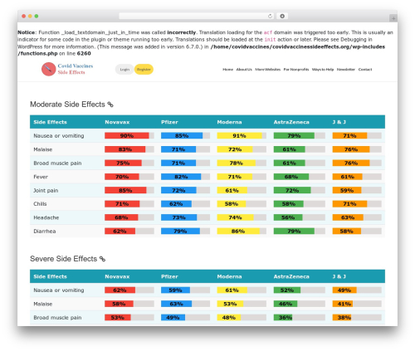Open the Ways to Help menu item
This screenshot has height=351, width=415.
pyautogui.click(x=323, y=70)
